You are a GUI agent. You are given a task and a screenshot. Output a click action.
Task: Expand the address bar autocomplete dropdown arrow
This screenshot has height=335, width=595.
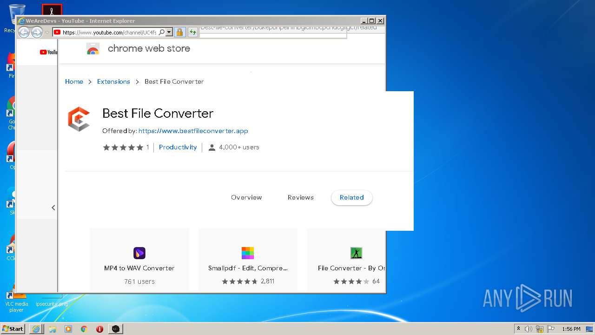pos(169,32)
